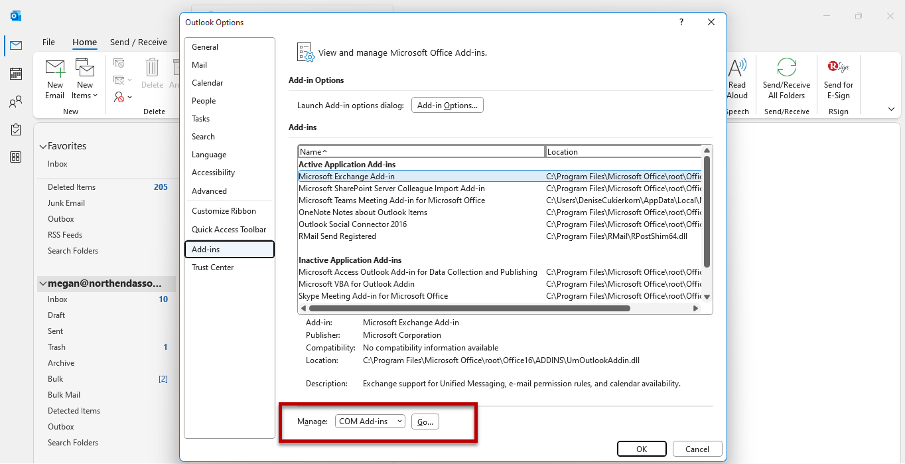Select the Accessibility options category
Viewport: 905px width, 464px height.
213,172
